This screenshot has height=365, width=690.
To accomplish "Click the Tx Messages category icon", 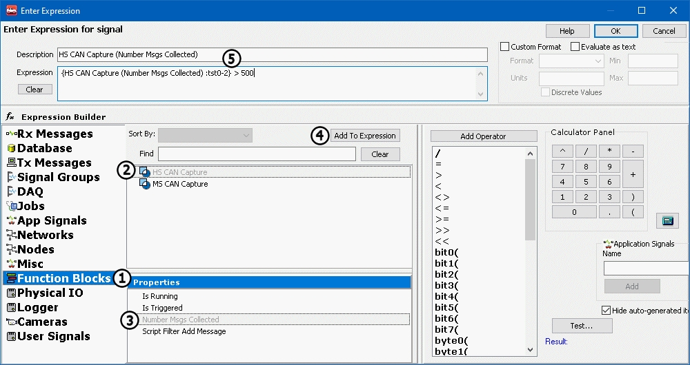I will [10, 163].
